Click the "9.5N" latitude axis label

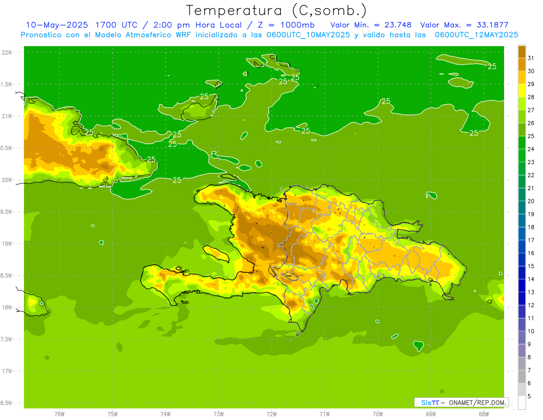point(7,212)
